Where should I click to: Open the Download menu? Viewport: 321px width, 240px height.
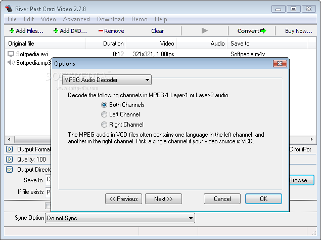pos(111,19)
